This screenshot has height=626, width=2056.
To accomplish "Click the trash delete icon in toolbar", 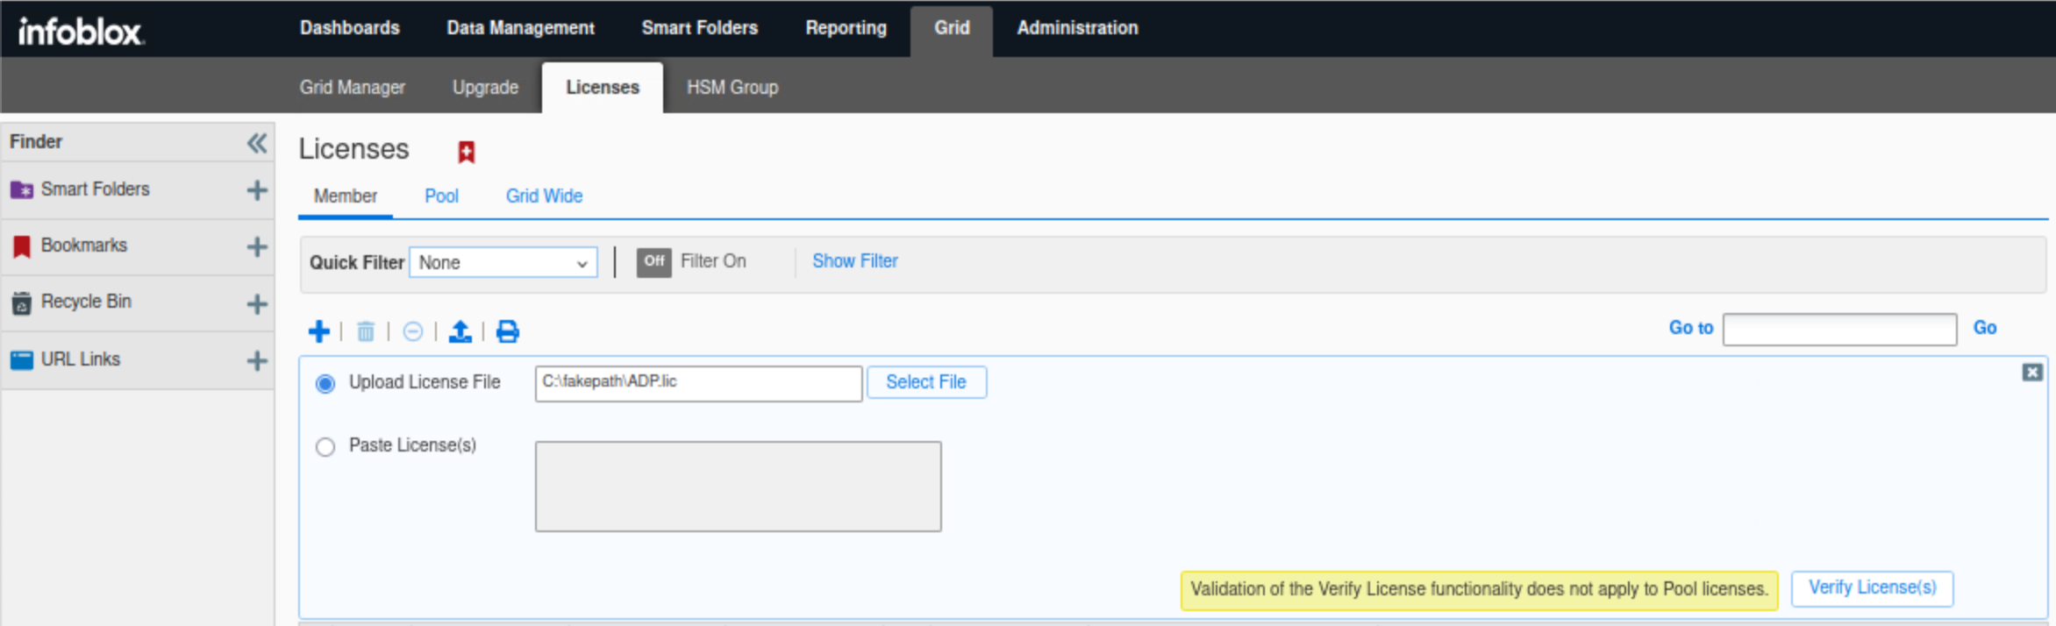I will point(366,331).
